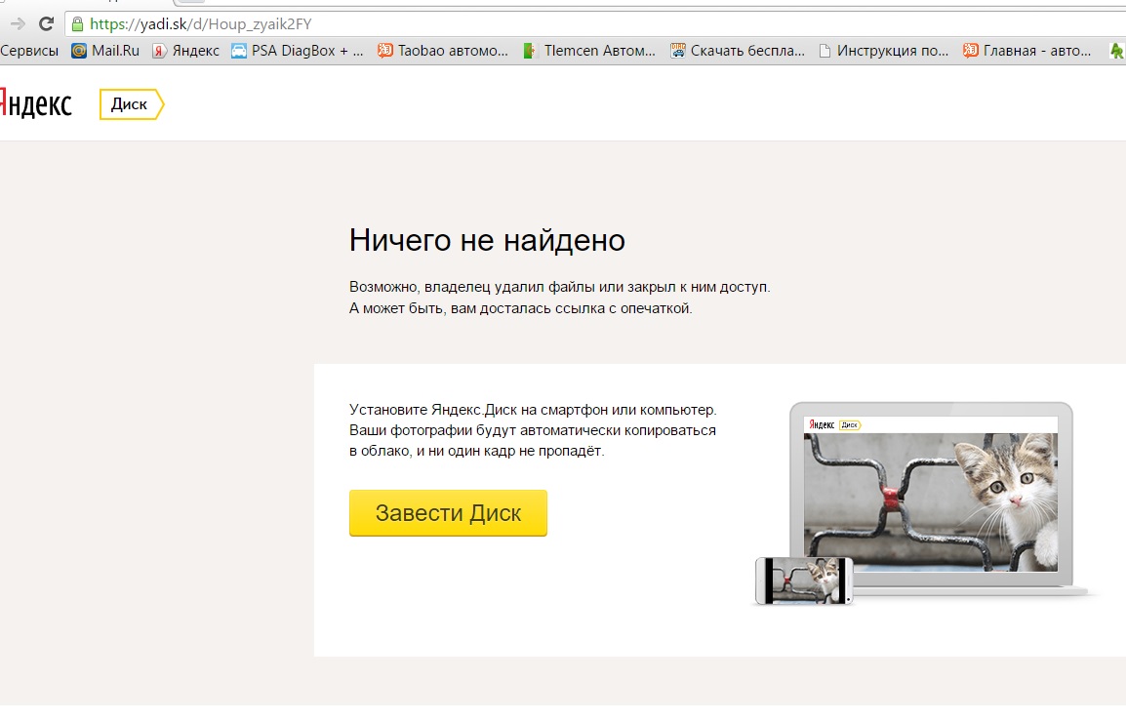1126x721 pixels.
Task: Click the Ничего не найдено heading
Action: tap(487, 240)
